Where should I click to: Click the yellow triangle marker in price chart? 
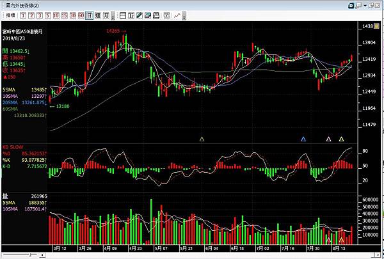pos(341,139)
